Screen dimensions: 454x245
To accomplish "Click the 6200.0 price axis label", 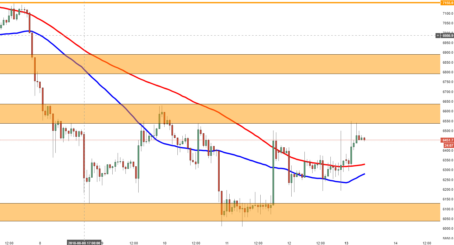I will (448, 189).
